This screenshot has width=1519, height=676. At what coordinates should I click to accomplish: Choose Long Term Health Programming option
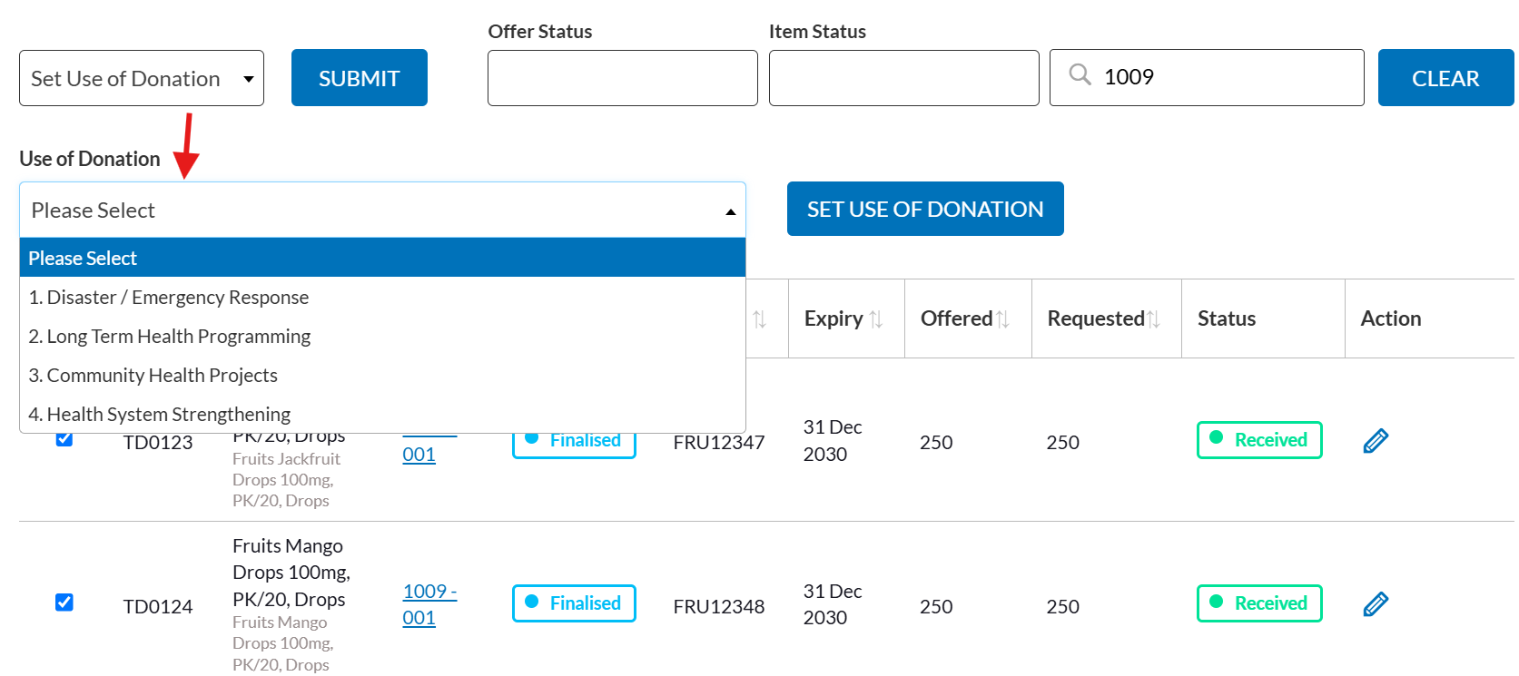[170, 337]
